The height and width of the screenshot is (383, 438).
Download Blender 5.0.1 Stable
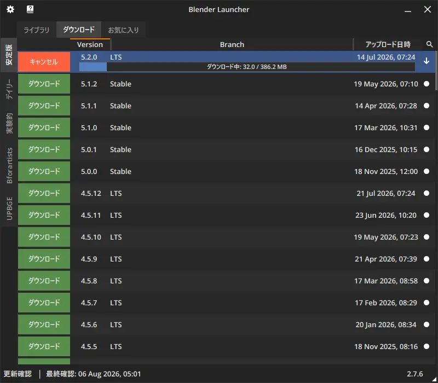click(44, 149)
